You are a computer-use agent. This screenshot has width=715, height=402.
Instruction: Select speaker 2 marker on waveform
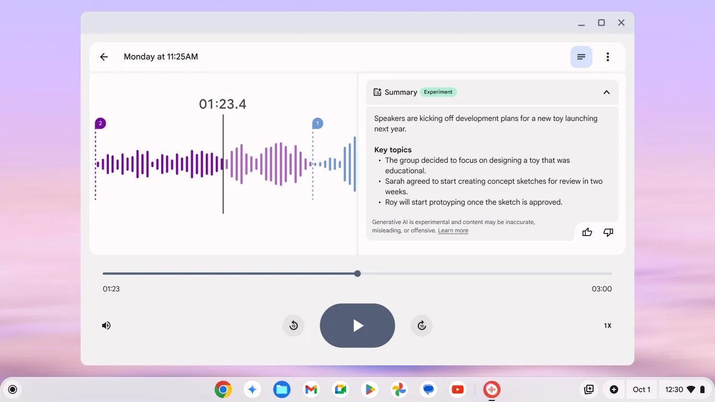(x=100, y=124)
